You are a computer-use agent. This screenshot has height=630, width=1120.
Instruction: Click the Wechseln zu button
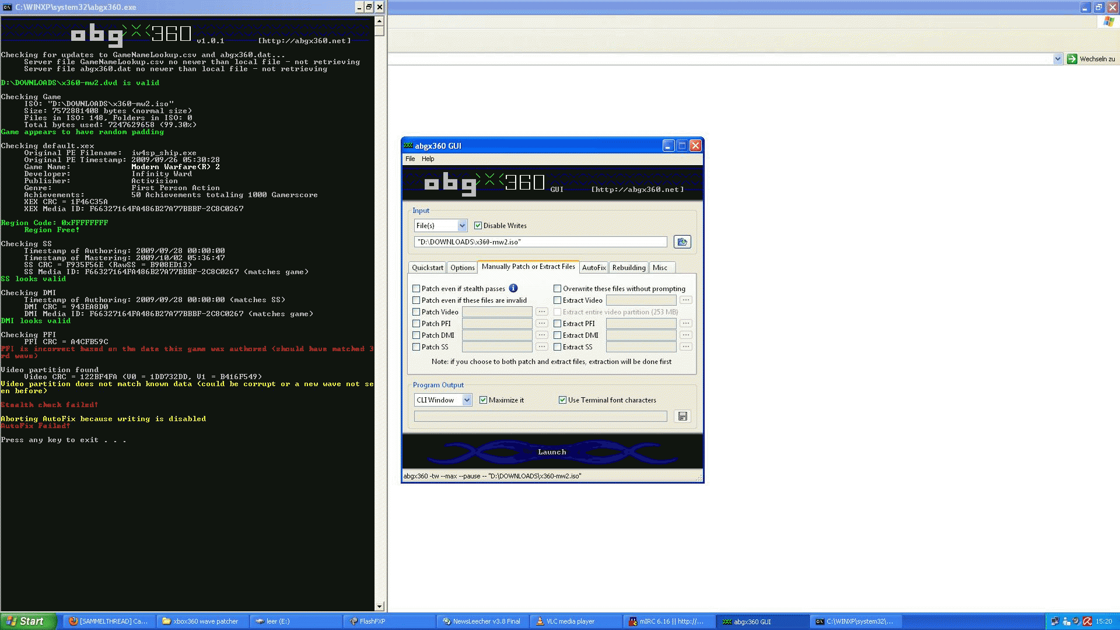(1091, 59)
